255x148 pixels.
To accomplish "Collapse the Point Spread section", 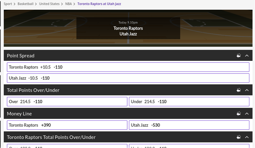I will coord(247,56).
